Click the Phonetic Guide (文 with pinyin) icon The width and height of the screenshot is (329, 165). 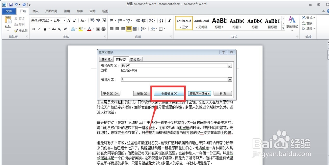click(98, 20)
